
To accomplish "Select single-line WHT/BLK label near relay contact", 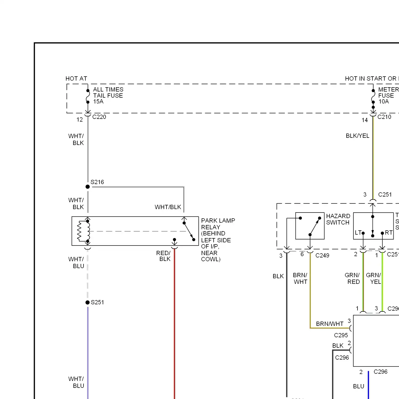I will point(168,207).
